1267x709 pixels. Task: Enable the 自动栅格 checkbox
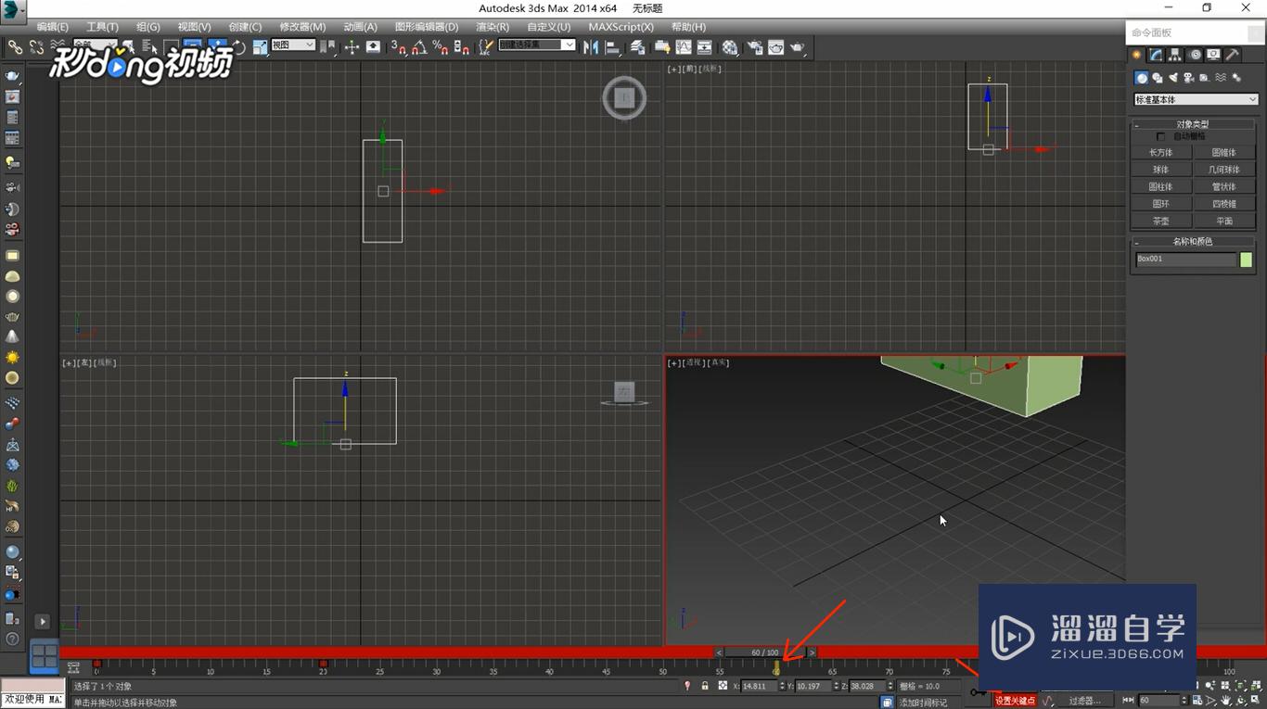(x=1160, y=136)
